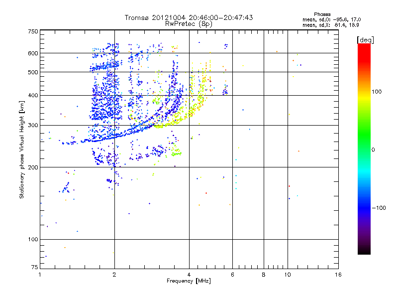Click the y-axis '400' tick label
Viewport: 398px width, 299px height.
coord(33,95)
